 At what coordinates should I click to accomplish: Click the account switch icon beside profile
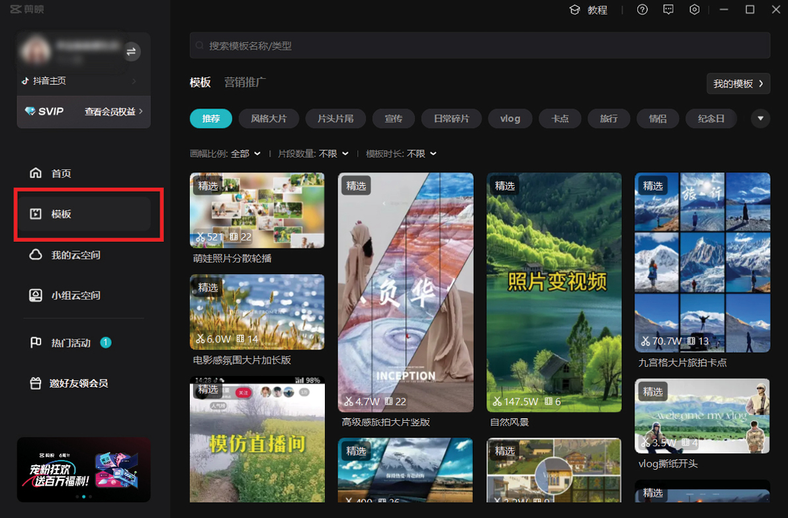click(131, 52)
